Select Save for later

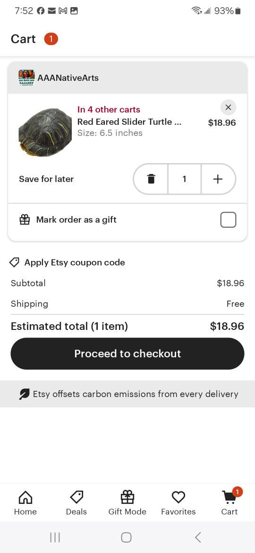point(46,179)
